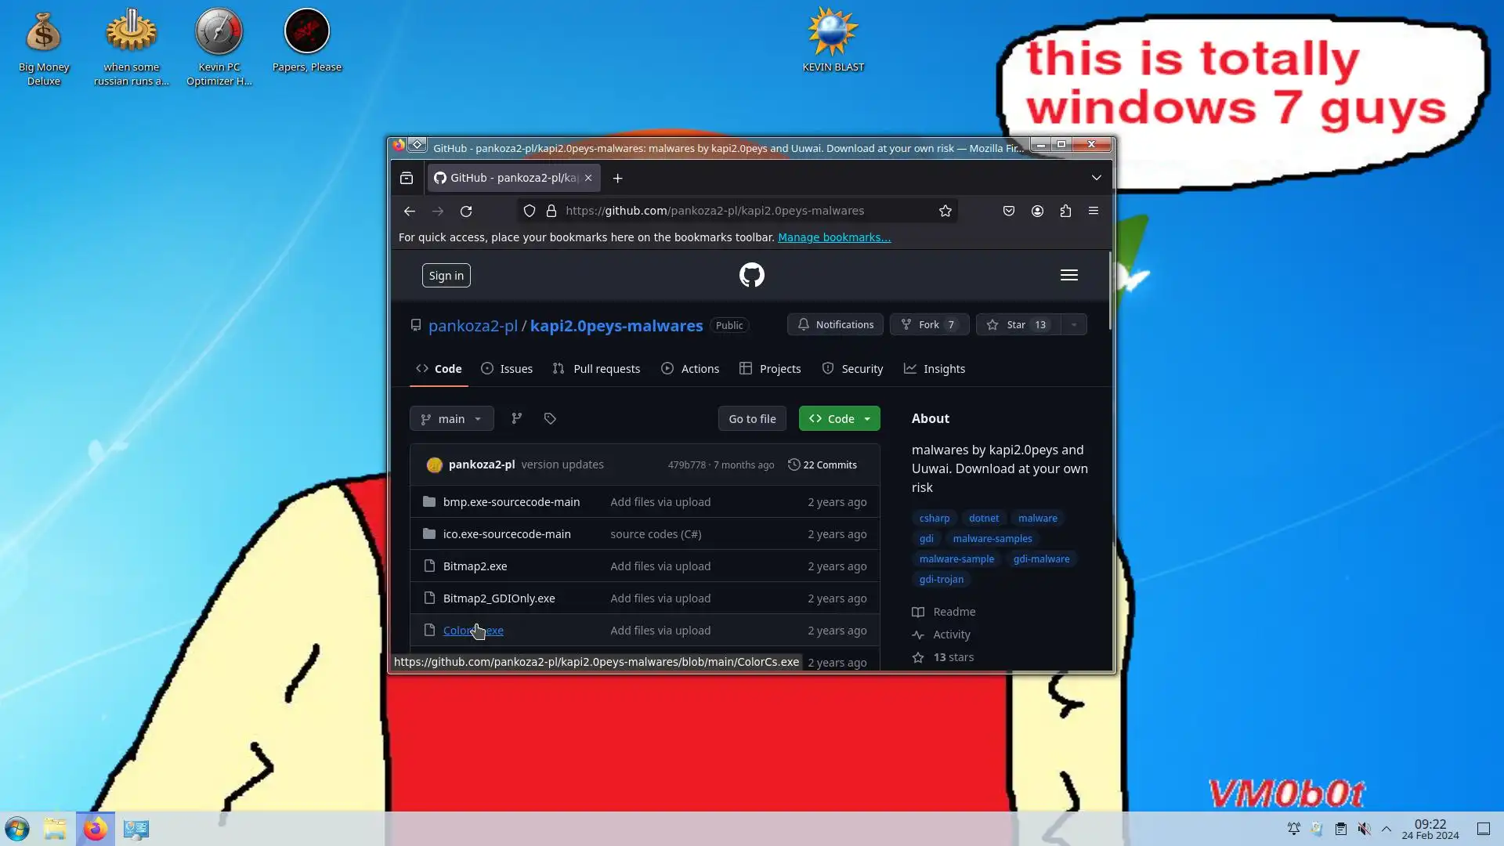Open Save to Pocket icon

tap(1009, 211)
